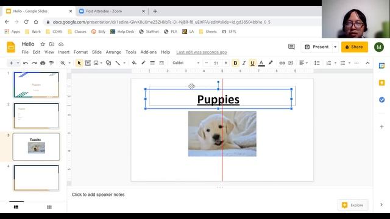390x219 pixels.
Task: Hide the menus with up chevron
Action: pos(367,63)
